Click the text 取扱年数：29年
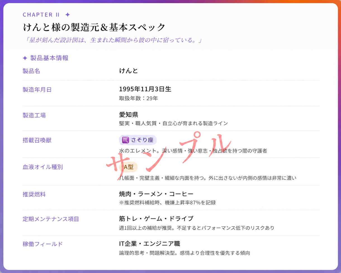 click(x=139, y=98)
